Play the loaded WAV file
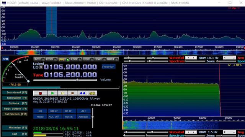245x137 pixels. click(x=52, y=93)
